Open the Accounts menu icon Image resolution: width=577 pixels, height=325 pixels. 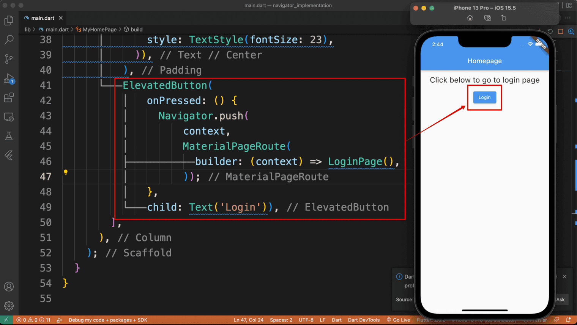[x=9, y=287]
